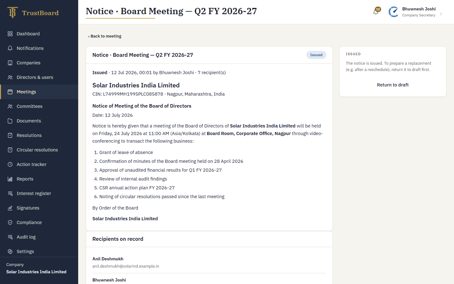Click anil.deshmukh@solarind.example.in email address
The height and width of the screenshot is (284, 454).
[x=126, y=266]
